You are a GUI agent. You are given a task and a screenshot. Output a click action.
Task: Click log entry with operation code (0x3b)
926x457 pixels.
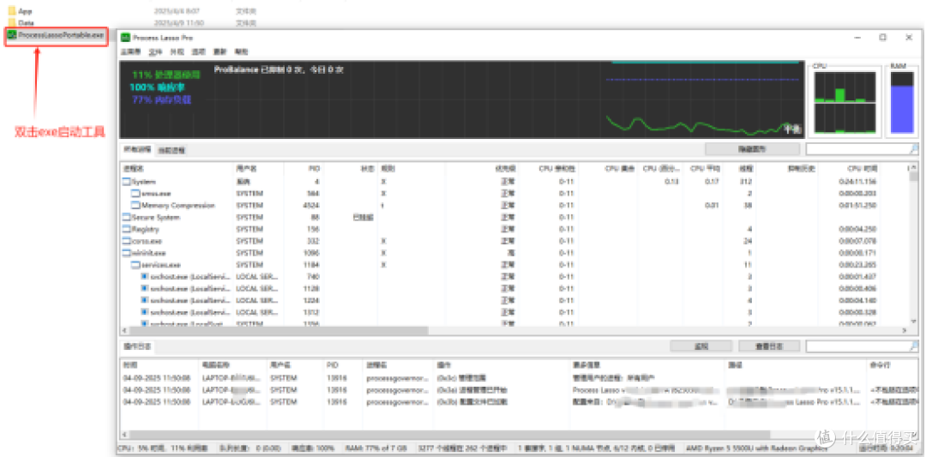tap(472, 401)
